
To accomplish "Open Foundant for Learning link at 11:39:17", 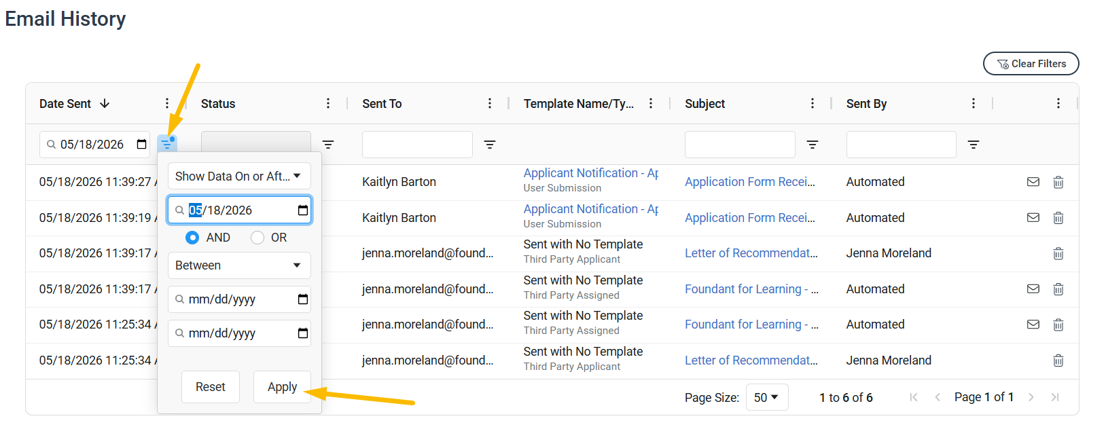I will [751, 289].
